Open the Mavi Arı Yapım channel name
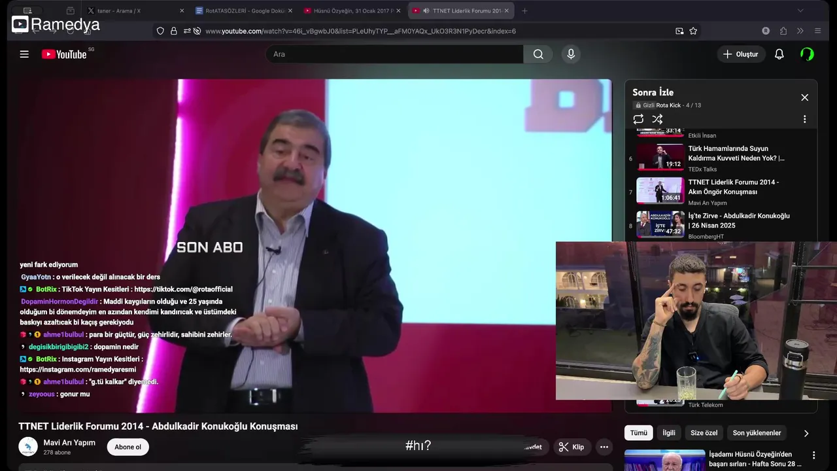837x471 pixels. 69,443
